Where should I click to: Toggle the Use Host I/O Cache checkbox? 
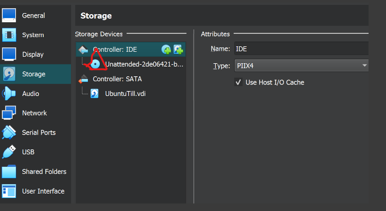point(238,82)
